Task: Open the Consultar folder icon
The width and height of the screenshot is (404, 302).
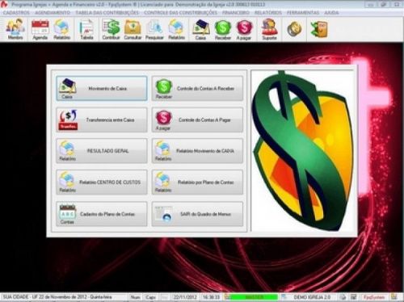Action: point(133,29)
